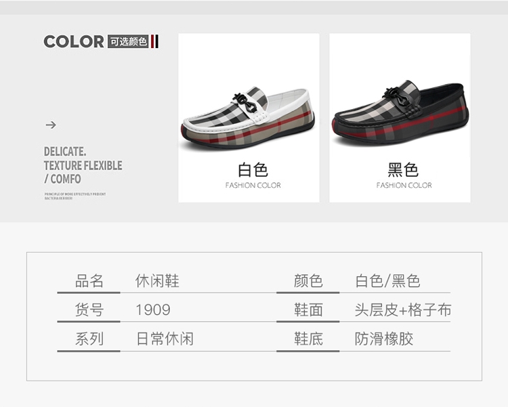Select the black plaid loafer image
This screenshot has height=407, width=508.
400,113
